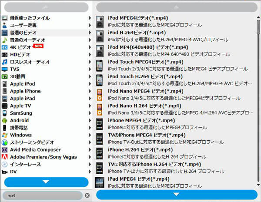Click the green Android robot icon
The height and width of the screenshot is (202, 261).
tap(5, 120)
